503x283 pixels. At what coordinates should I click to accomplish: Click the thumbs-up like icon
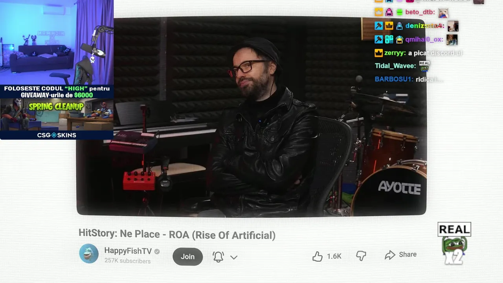(318, 256)
